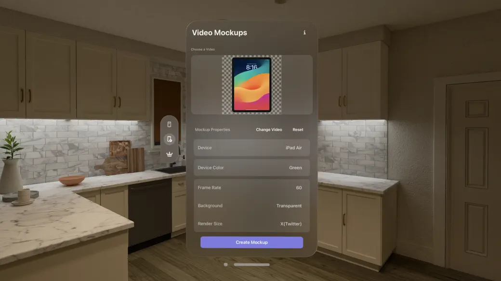
Task: Open the Background options row
Action: (x=251, y=206)
